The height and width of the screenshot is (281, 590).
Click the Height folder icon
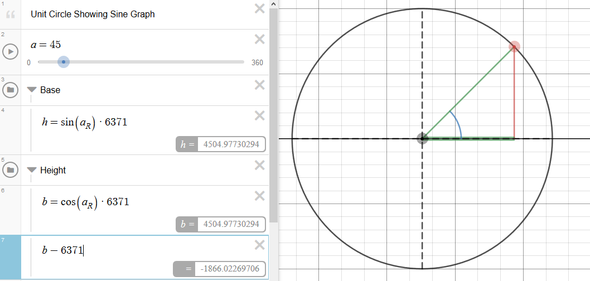[10, 170]
